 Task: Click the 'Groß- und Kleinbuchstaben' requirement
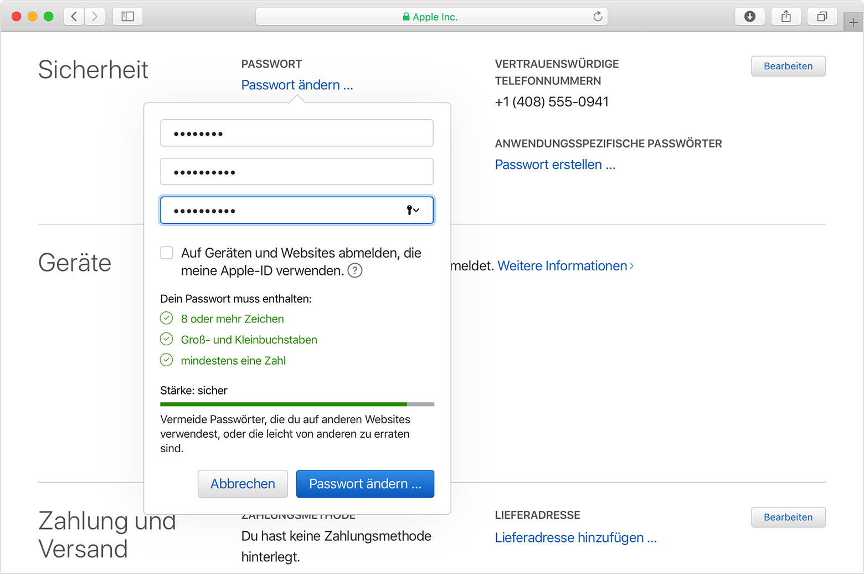tap(249, 340)
